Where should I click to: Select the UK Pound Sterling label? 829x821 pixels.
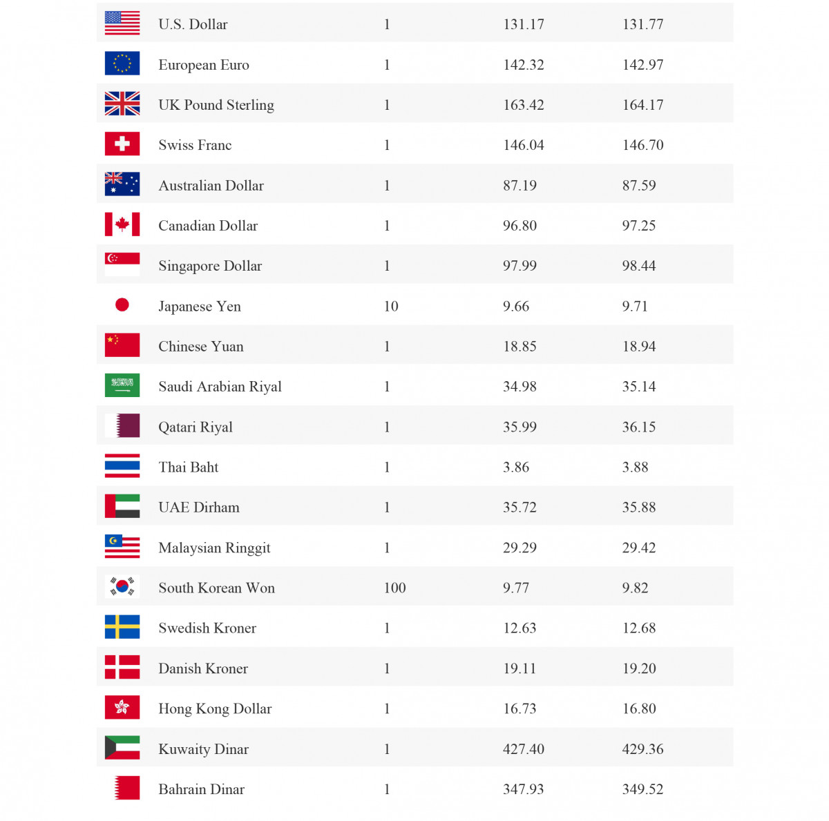216,105
